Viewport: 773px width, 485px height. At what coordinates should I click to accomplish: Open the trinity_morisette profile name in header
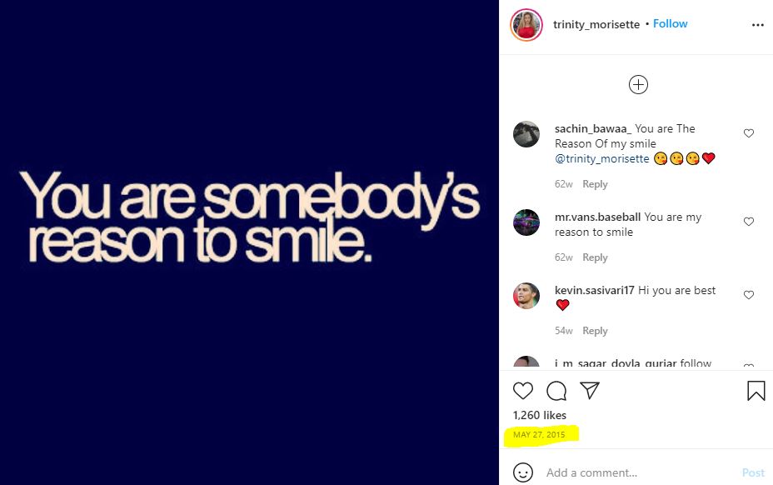click(596, 24)
